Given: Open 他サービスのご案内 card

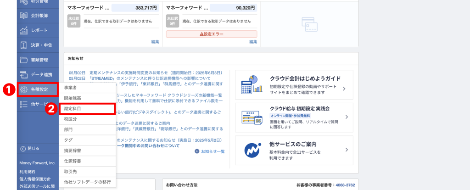Looking at the screenshot, I should click(x=294, y=150).
